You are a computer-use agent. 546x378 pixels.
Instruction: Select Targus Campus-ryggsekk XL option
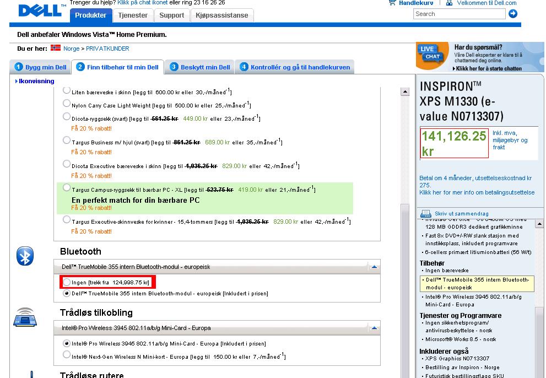tap(67, 188)
